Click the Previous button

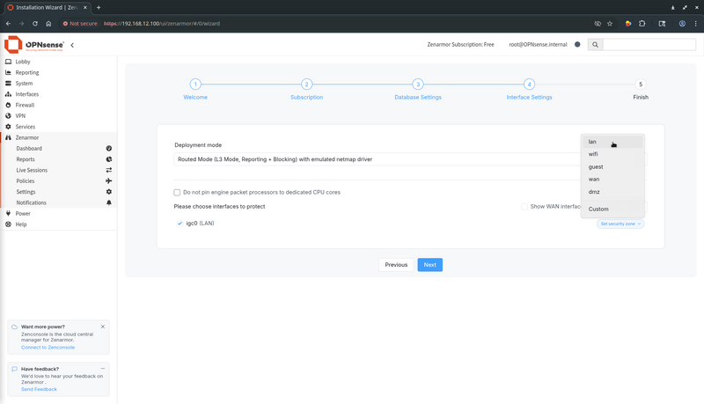click(x=396, y=265)
